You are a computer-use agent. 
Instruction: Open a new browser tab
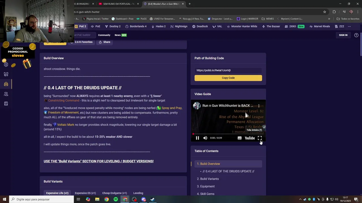pyautogui.click(x=189, y=4)
